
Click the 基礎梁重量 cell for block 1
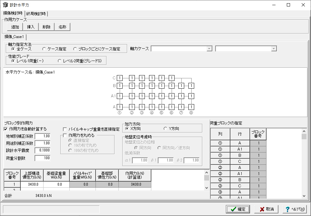[56, 184]
